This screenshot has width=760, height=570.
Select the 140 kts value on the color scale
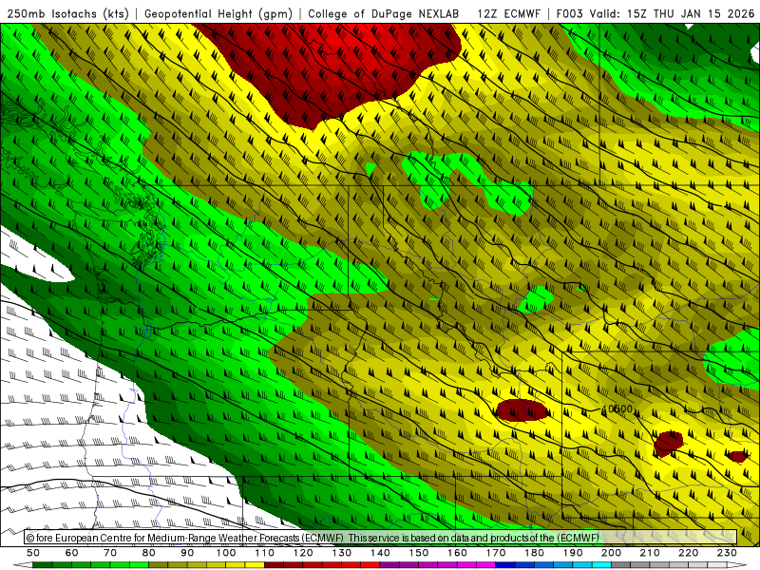click(380, 553)
